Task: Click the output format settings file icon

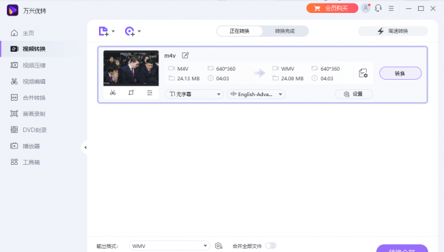Action: click(363, 73)
